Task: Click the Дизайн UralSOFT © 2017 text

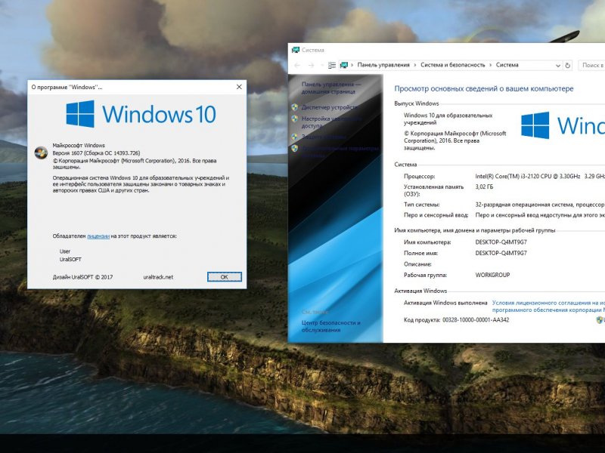Action: (82, 277)
